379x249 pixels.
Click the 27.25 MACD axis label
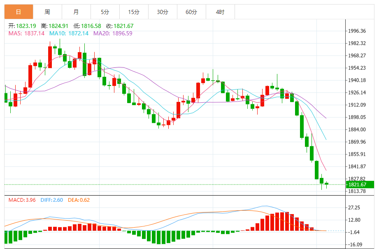[354, 207]
